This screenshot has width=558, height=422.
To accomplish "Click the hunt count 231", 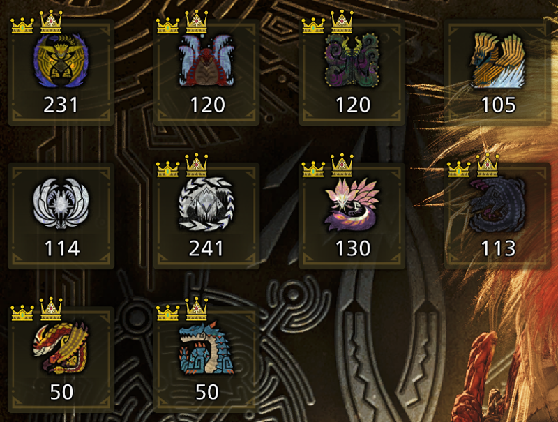I will pyautogui.click(x=61, y=105).
